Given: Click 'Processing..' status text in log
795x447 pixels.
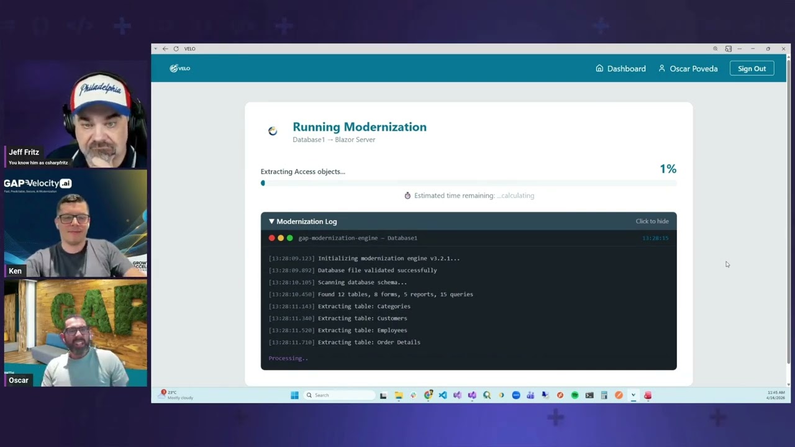Looking at the screenshot, I should [288, 358].
